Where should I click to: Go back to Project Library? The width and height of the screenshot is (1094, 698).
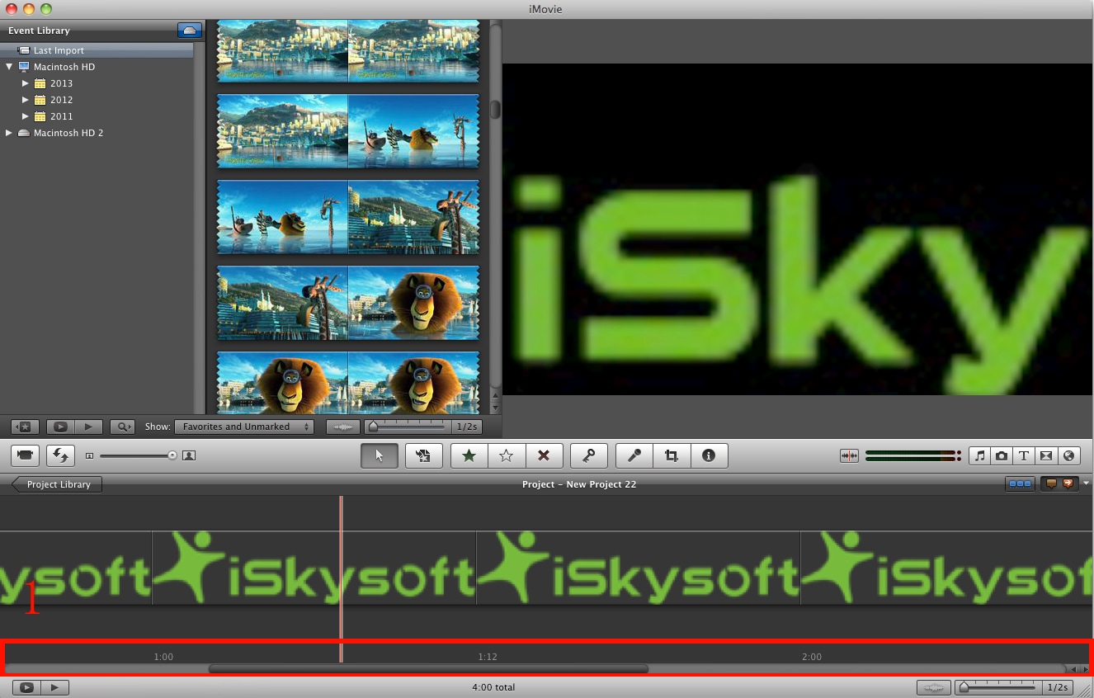(x=57, y=484)
